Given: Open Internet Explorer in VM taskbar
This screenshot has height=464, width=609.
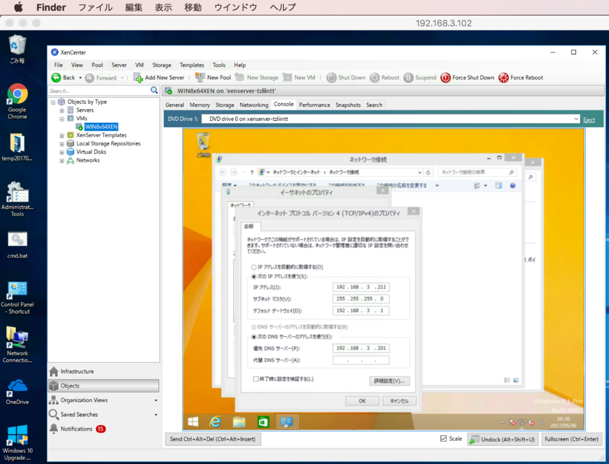Looking at the screenshot, I should (x=215, y=422).
